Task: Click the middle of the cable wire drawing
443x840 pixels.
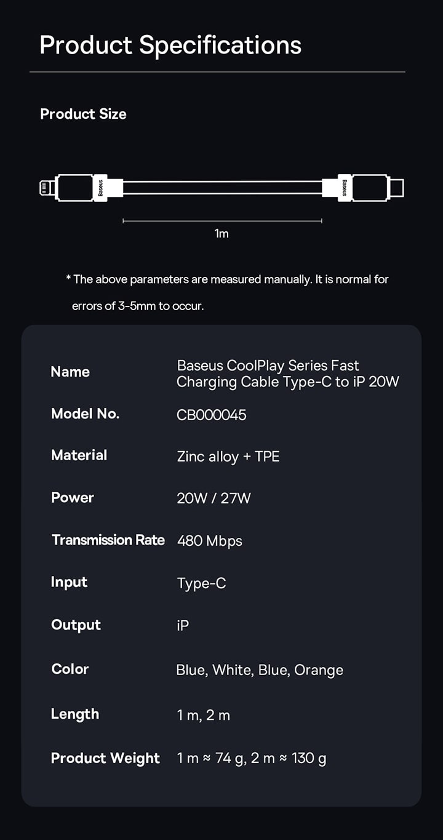Action: pos(222,188)
